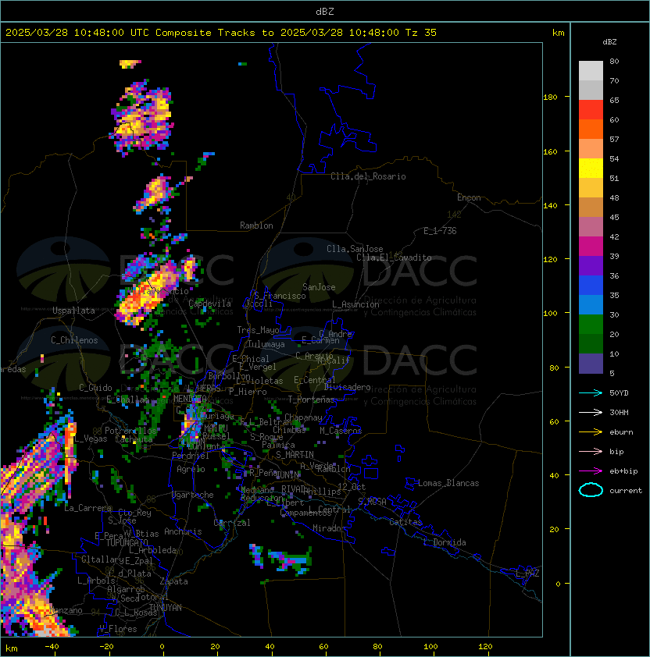This screenshot has height=657, width=650.
Task: Click the E_1-736 map label
Action: click(x=440, y=231)
